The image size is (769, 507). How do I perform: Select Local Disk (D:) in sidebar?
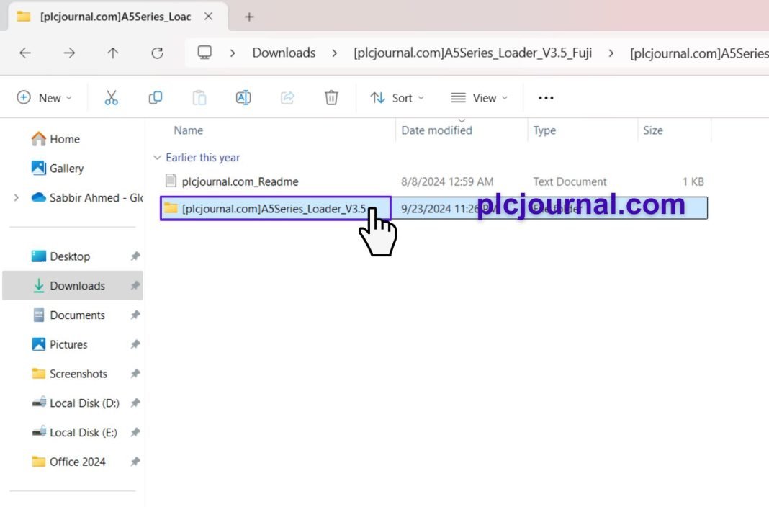point(84,403)
